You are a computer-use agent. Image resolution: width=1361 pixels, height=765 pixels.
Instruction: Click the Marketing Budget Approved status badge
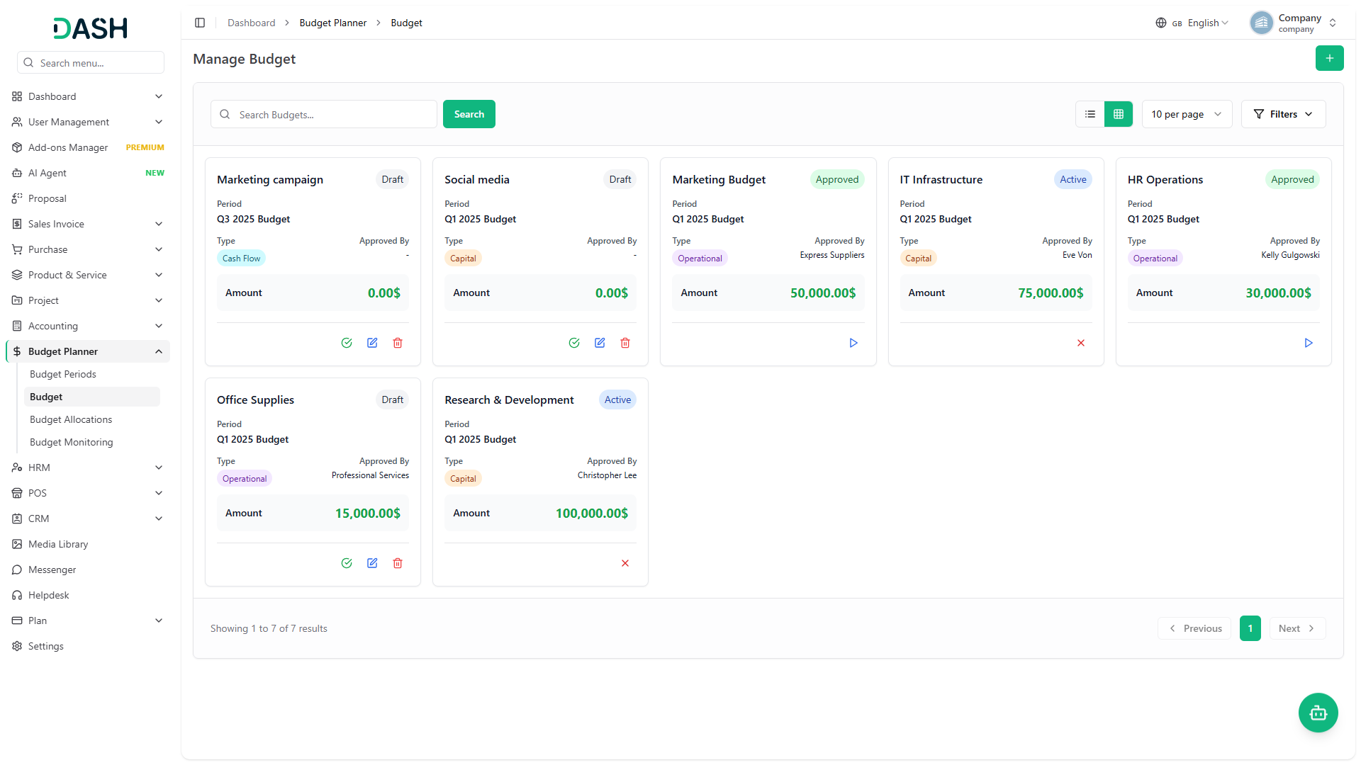[x=837, y=179]
